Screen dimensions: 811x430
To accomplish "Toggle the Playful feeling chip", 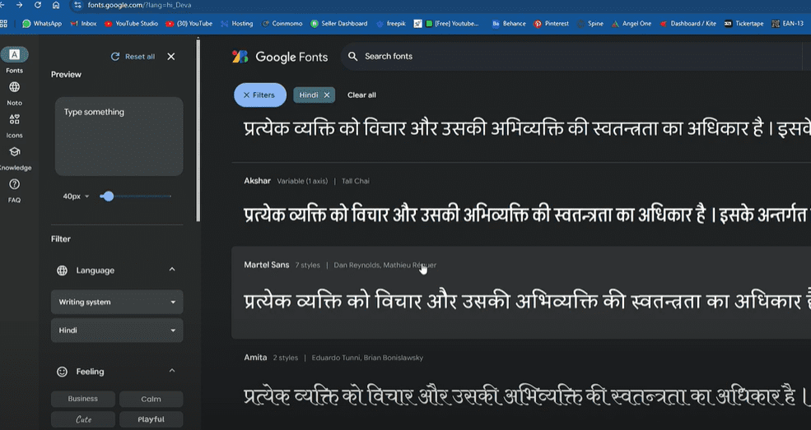I will 151,419.
